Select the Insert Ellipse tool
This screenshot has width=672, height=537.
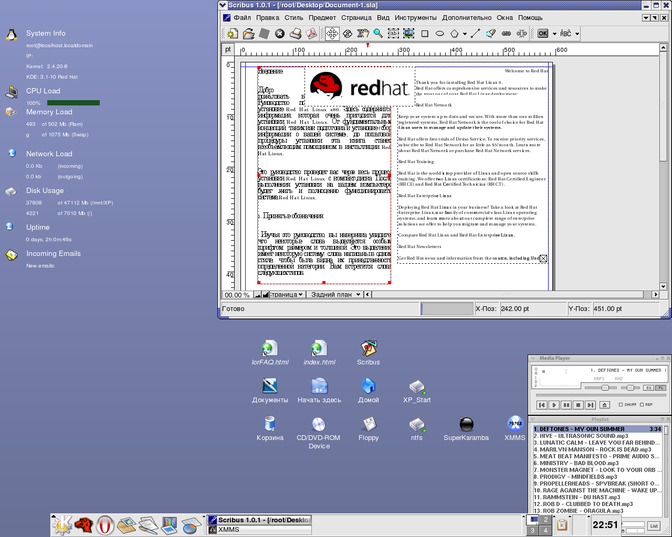(x=440, y=34)
